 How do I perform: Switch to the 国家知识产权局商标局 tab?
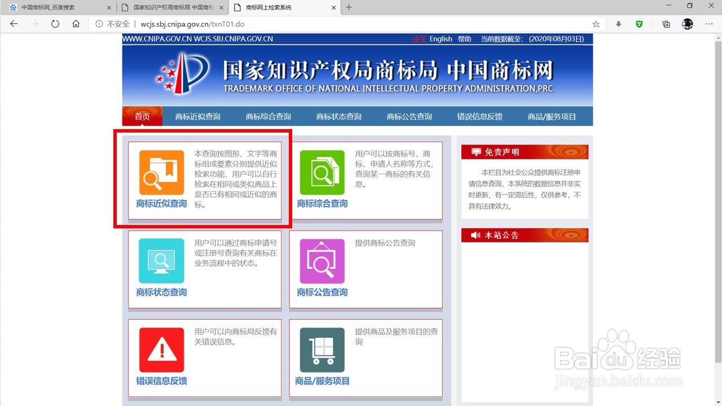point(173,7)
